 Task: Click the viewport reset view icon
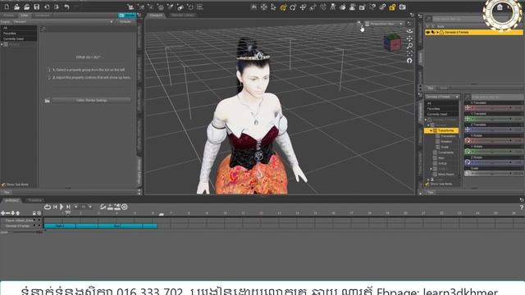409,61
